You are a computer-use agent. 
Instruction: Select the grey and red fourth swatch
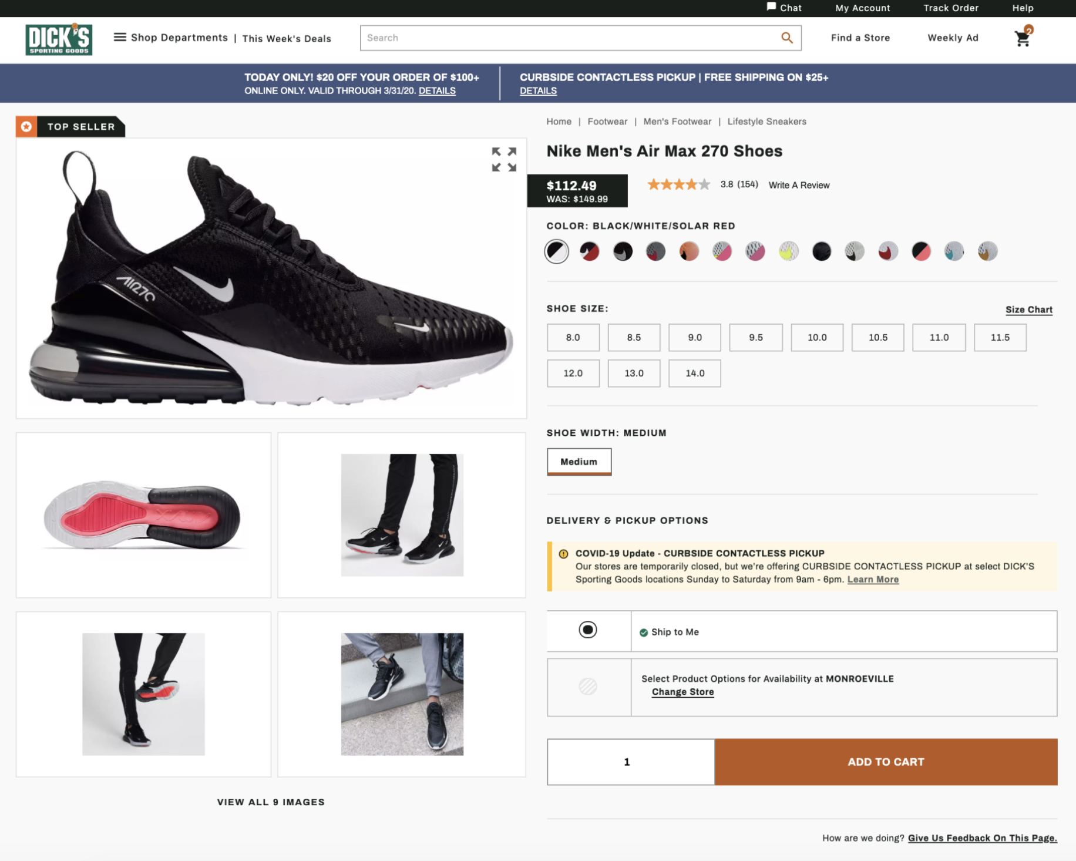pos(655,251)
